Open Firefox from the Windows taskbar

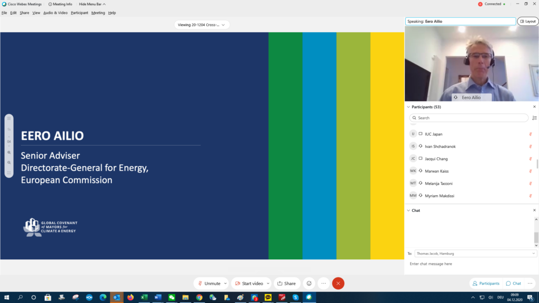131,297
